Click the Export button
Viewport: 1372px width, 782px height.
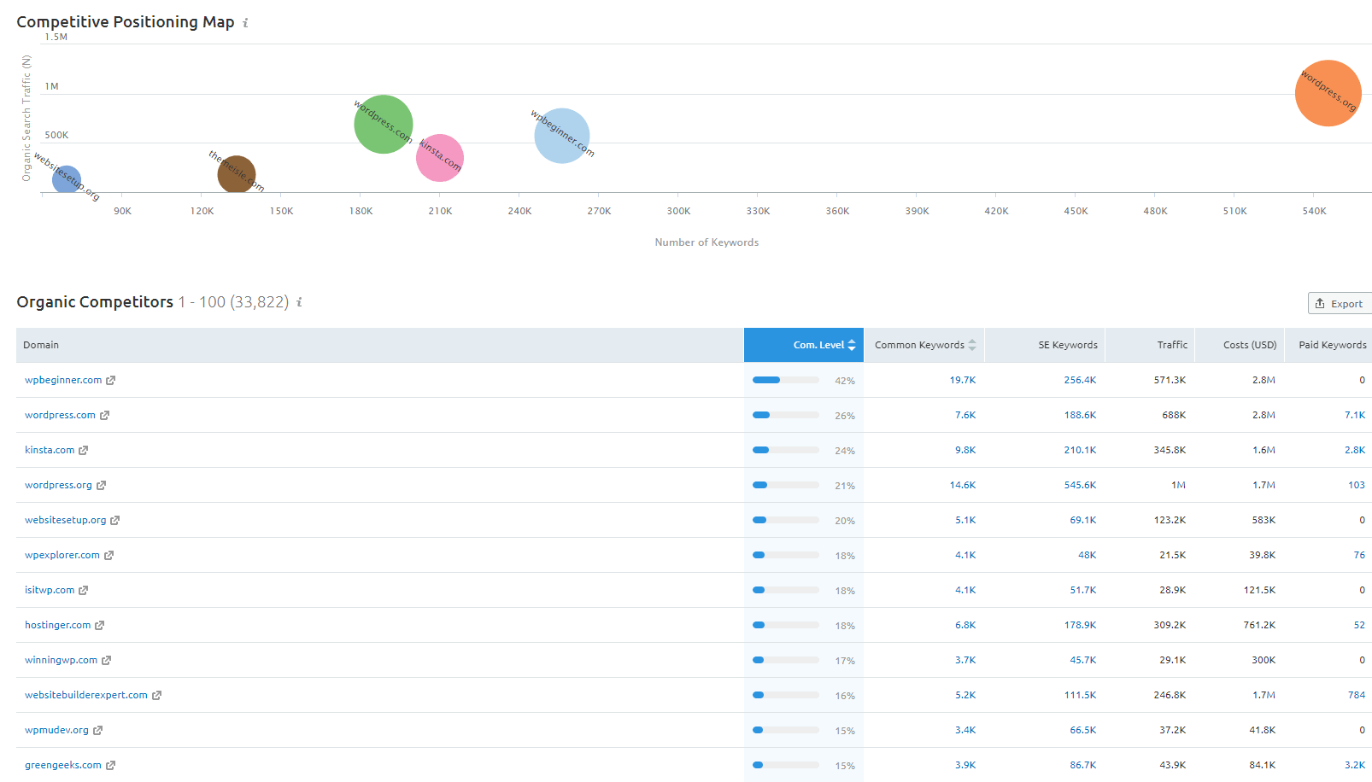1340,303
